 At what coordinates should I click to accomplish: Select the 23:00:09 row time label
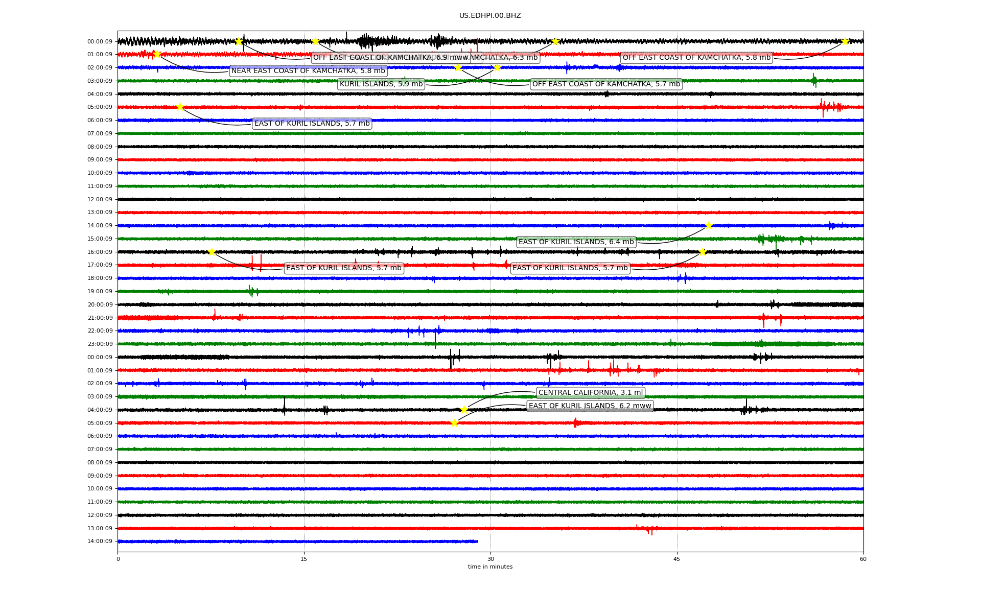coord(100,344)
